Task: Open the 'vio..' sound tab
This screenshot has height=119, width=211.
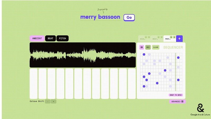Action: (x=143, y=39)
